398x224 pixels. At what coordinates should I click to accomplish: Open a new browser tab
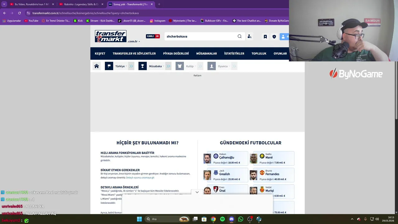tap(159, 4)
